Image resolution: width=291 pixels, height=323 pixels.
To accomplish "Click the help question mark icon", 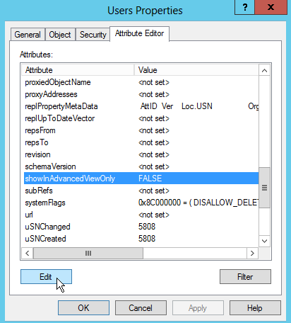I will pos(244,7).
